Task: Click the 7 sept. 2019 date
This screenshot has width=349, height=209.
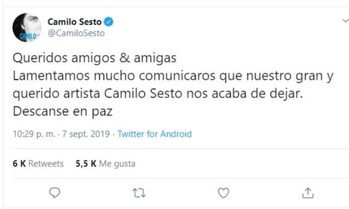Action: coord(86,134)
